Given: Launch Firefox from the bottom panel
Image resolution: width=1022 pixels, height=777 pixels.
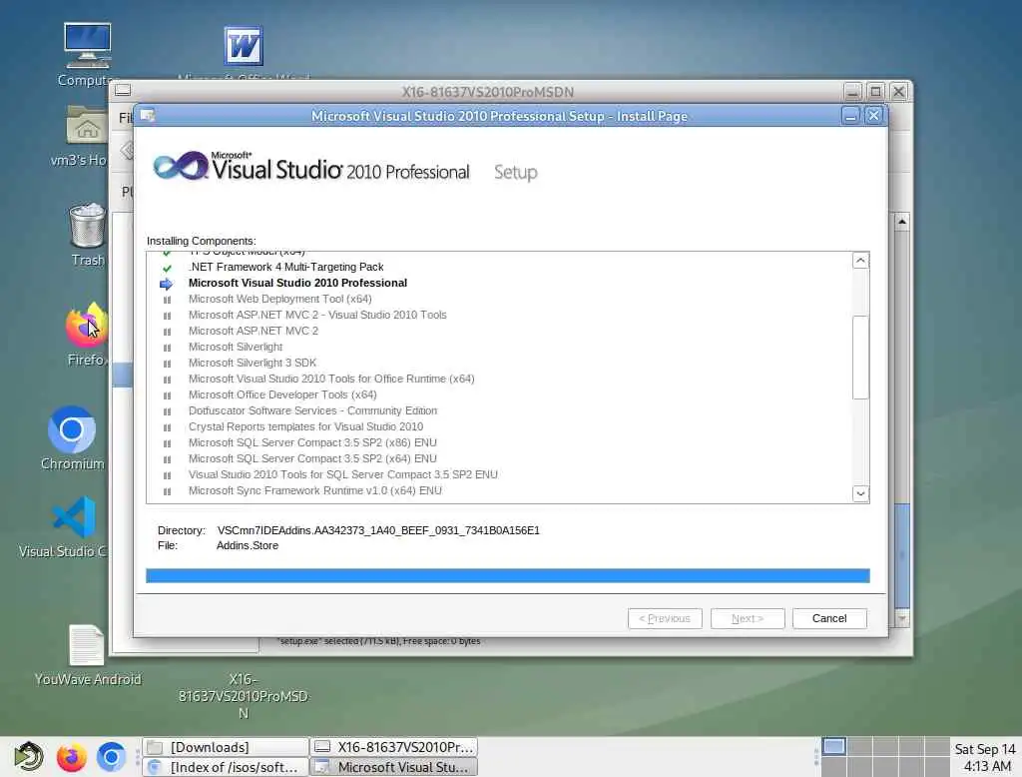Looking at the screenshot, I should 71,757.
